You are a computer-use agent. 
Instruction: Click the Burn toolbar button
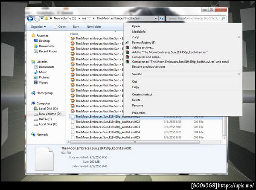pyautogui.click(x=76, y=27)
